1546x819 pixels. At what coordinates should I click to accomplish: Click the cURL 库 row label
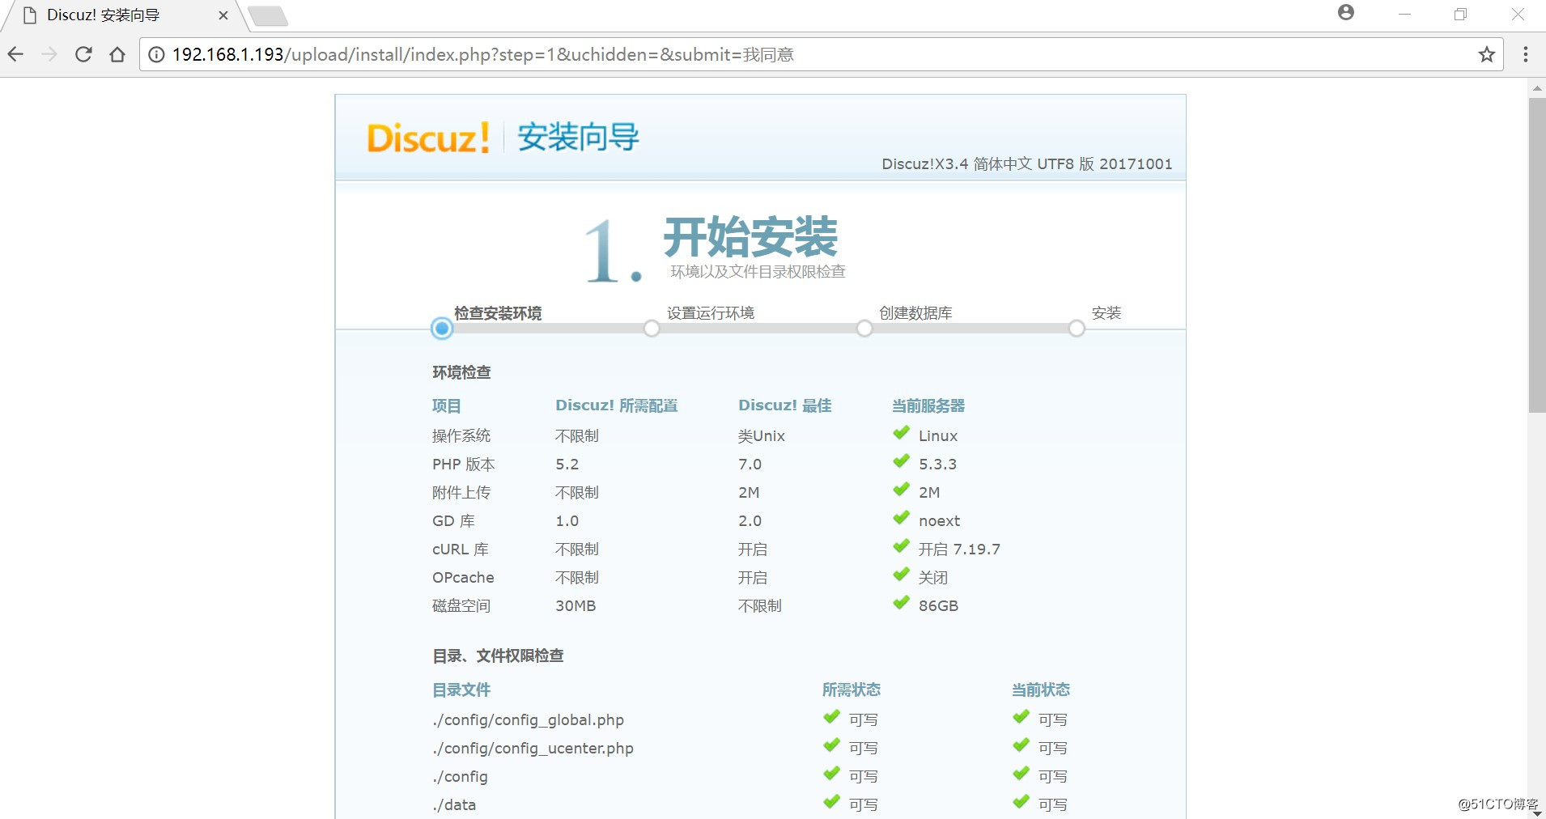tap(461, 550)
